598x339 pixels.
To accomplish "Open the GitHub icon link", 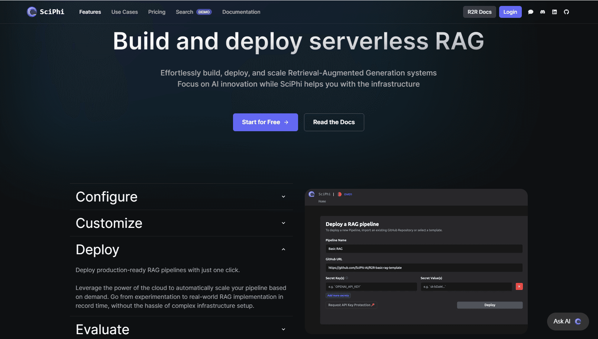I will (x=566, y=12).
